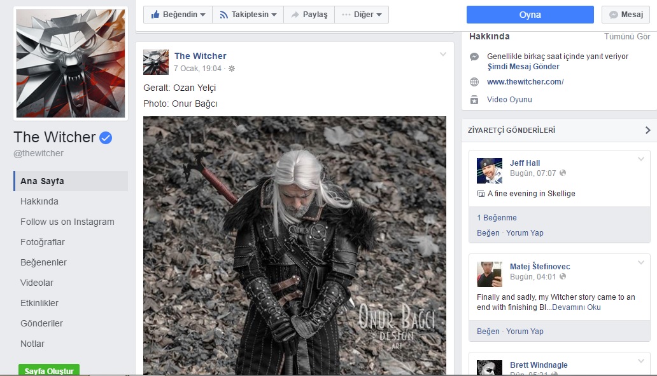Click Devamını Oku link
This screenshot has height=376, width=657.
pos(577,307)
